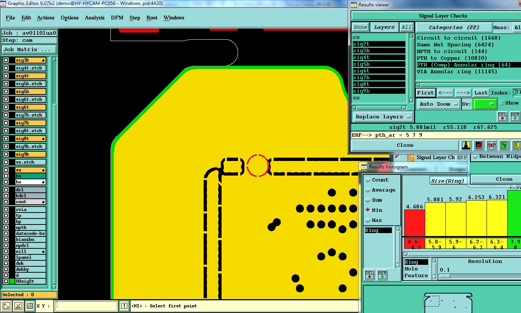Click black and yellow histogram icon
Image resolution: width=521 pixels, height=313 pixels.
click(x=466, y=145)
